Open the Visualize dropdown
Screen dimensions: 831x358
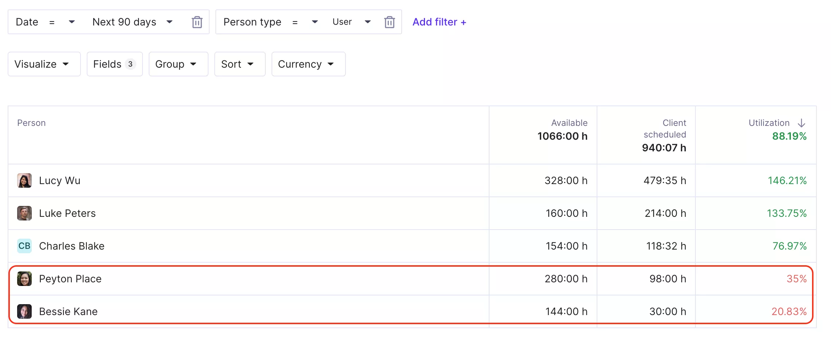tap(44, 64)
